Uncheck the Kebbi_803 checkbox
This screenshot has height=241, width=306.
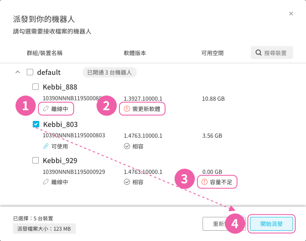[36, 124]
